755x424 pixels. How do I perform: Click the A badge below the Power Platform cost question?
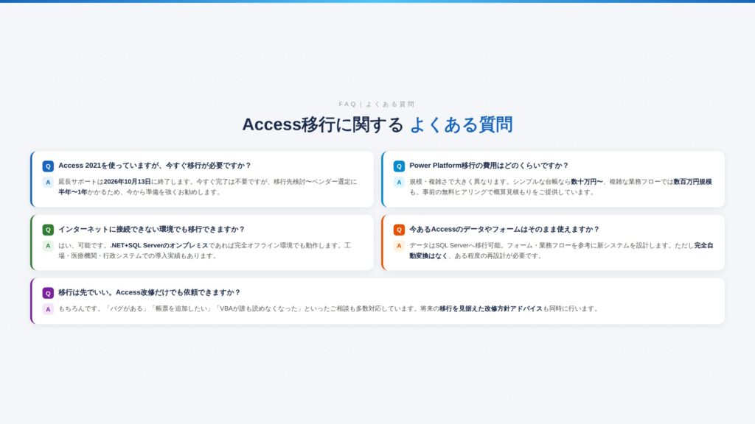pyautogui.click(x=398, y=181)
